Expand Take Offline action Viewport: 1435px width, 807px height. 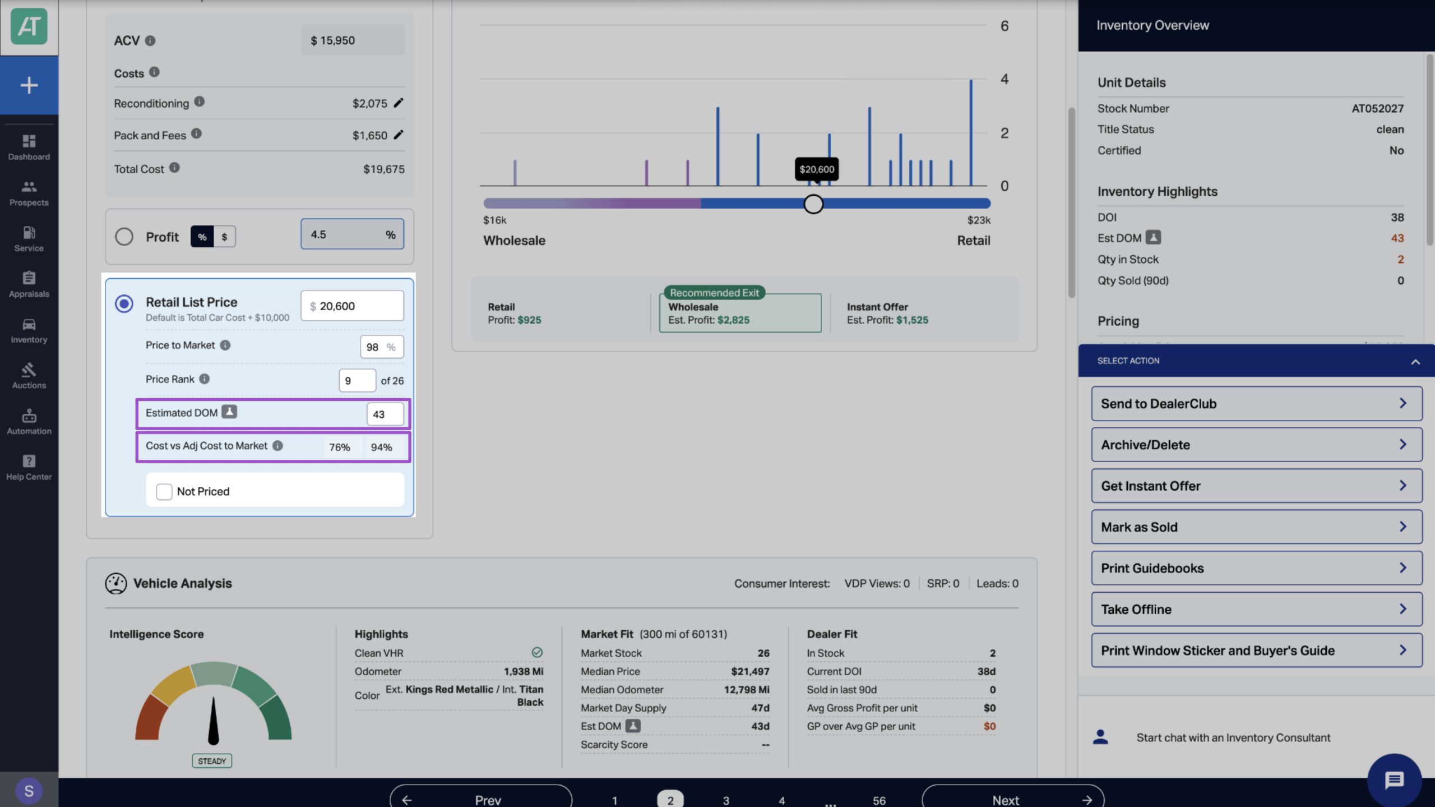click(1257, 609)
